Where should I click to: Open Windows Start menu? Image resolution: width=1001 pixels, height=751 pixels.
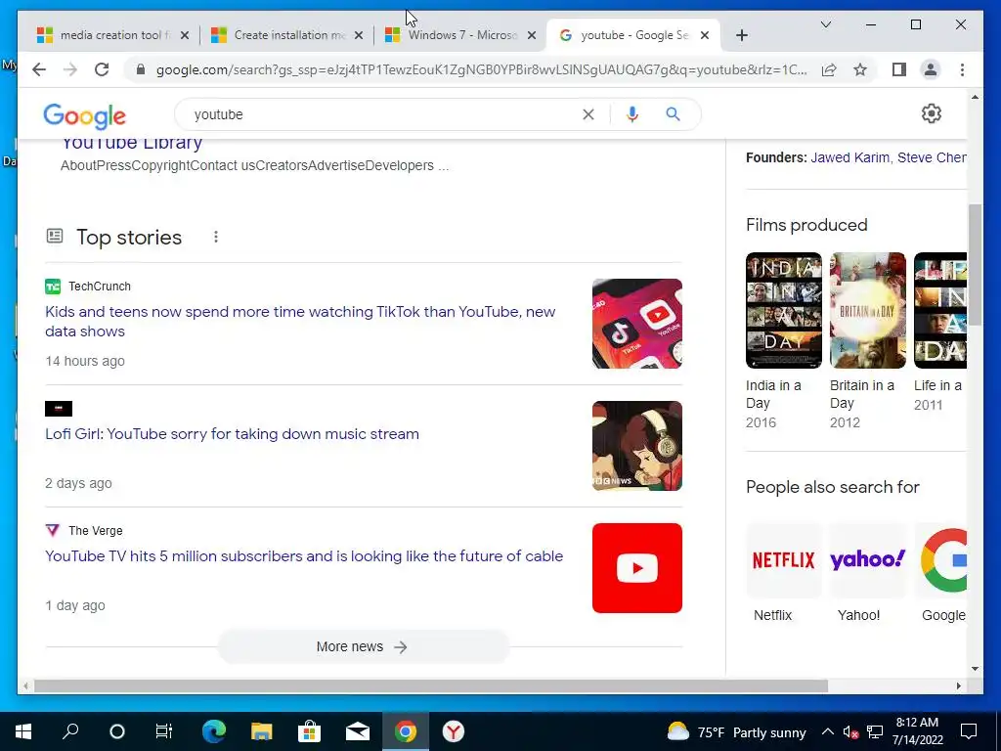point(23,731)
